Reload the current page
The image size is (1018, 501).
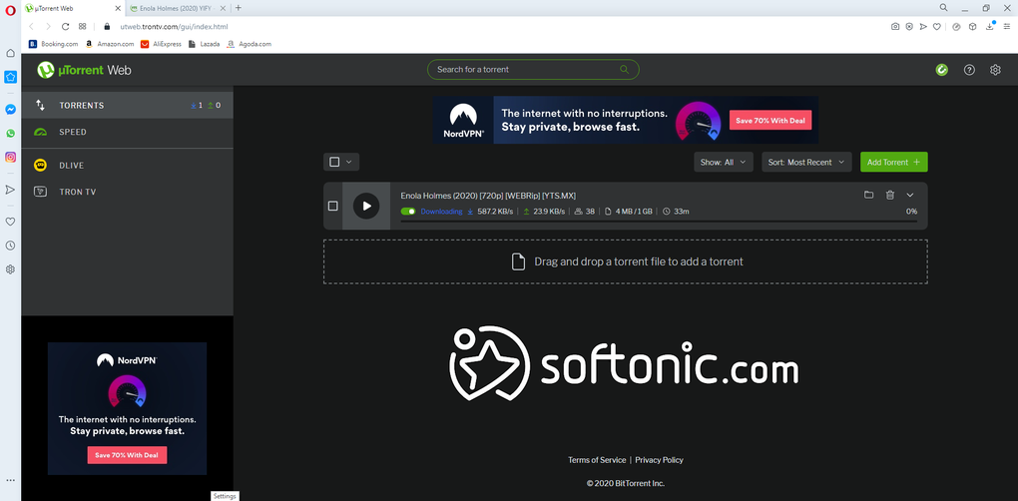click(65, 27)
